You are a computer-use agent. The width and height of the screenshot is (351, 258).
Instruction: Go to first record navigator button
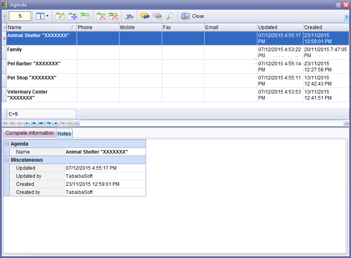5,123
